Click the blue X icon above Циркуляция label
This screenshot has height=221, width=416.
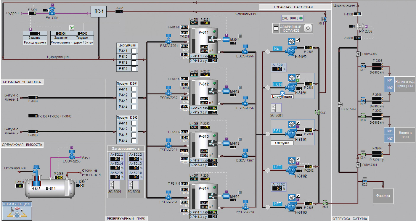(x=282, y=93)
